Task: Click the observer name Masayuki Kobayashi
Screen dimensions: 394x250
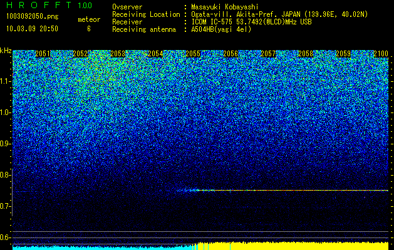Action: [x=224, y=7]
